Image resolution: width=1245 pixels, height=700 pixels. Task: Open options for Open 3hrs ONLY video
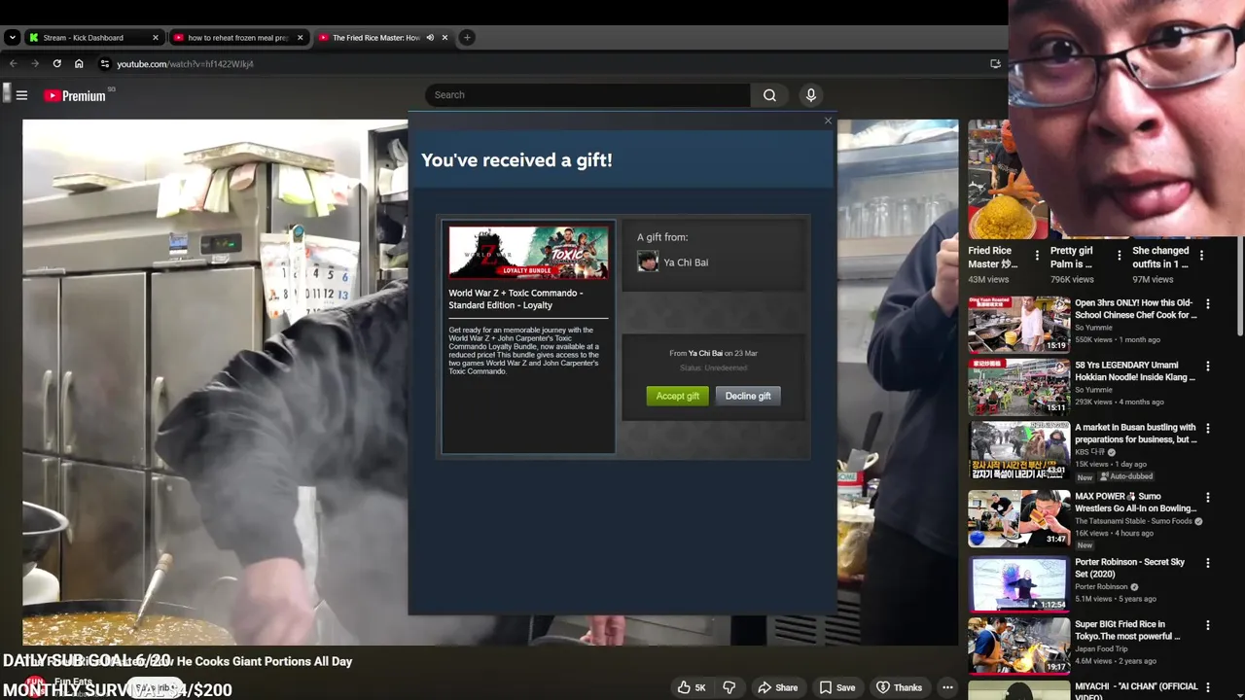coord(1208,304)
